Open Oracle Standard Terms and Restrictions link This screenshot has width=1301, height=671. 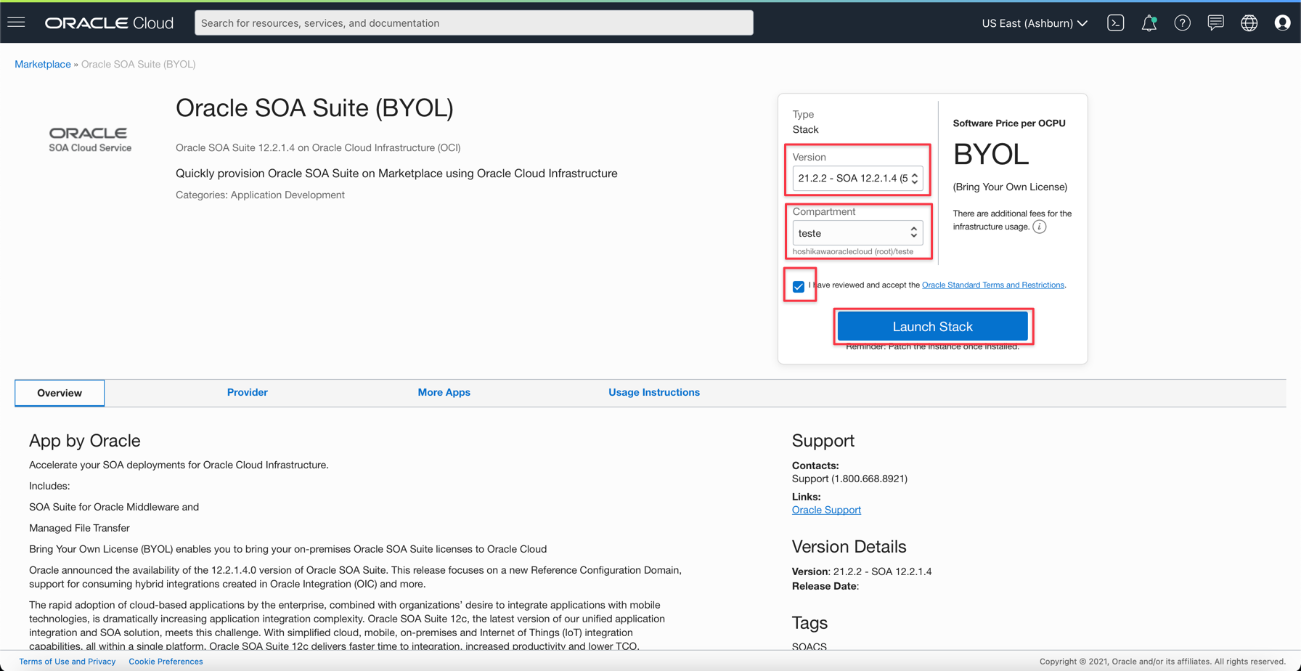[x=993, y=285]
